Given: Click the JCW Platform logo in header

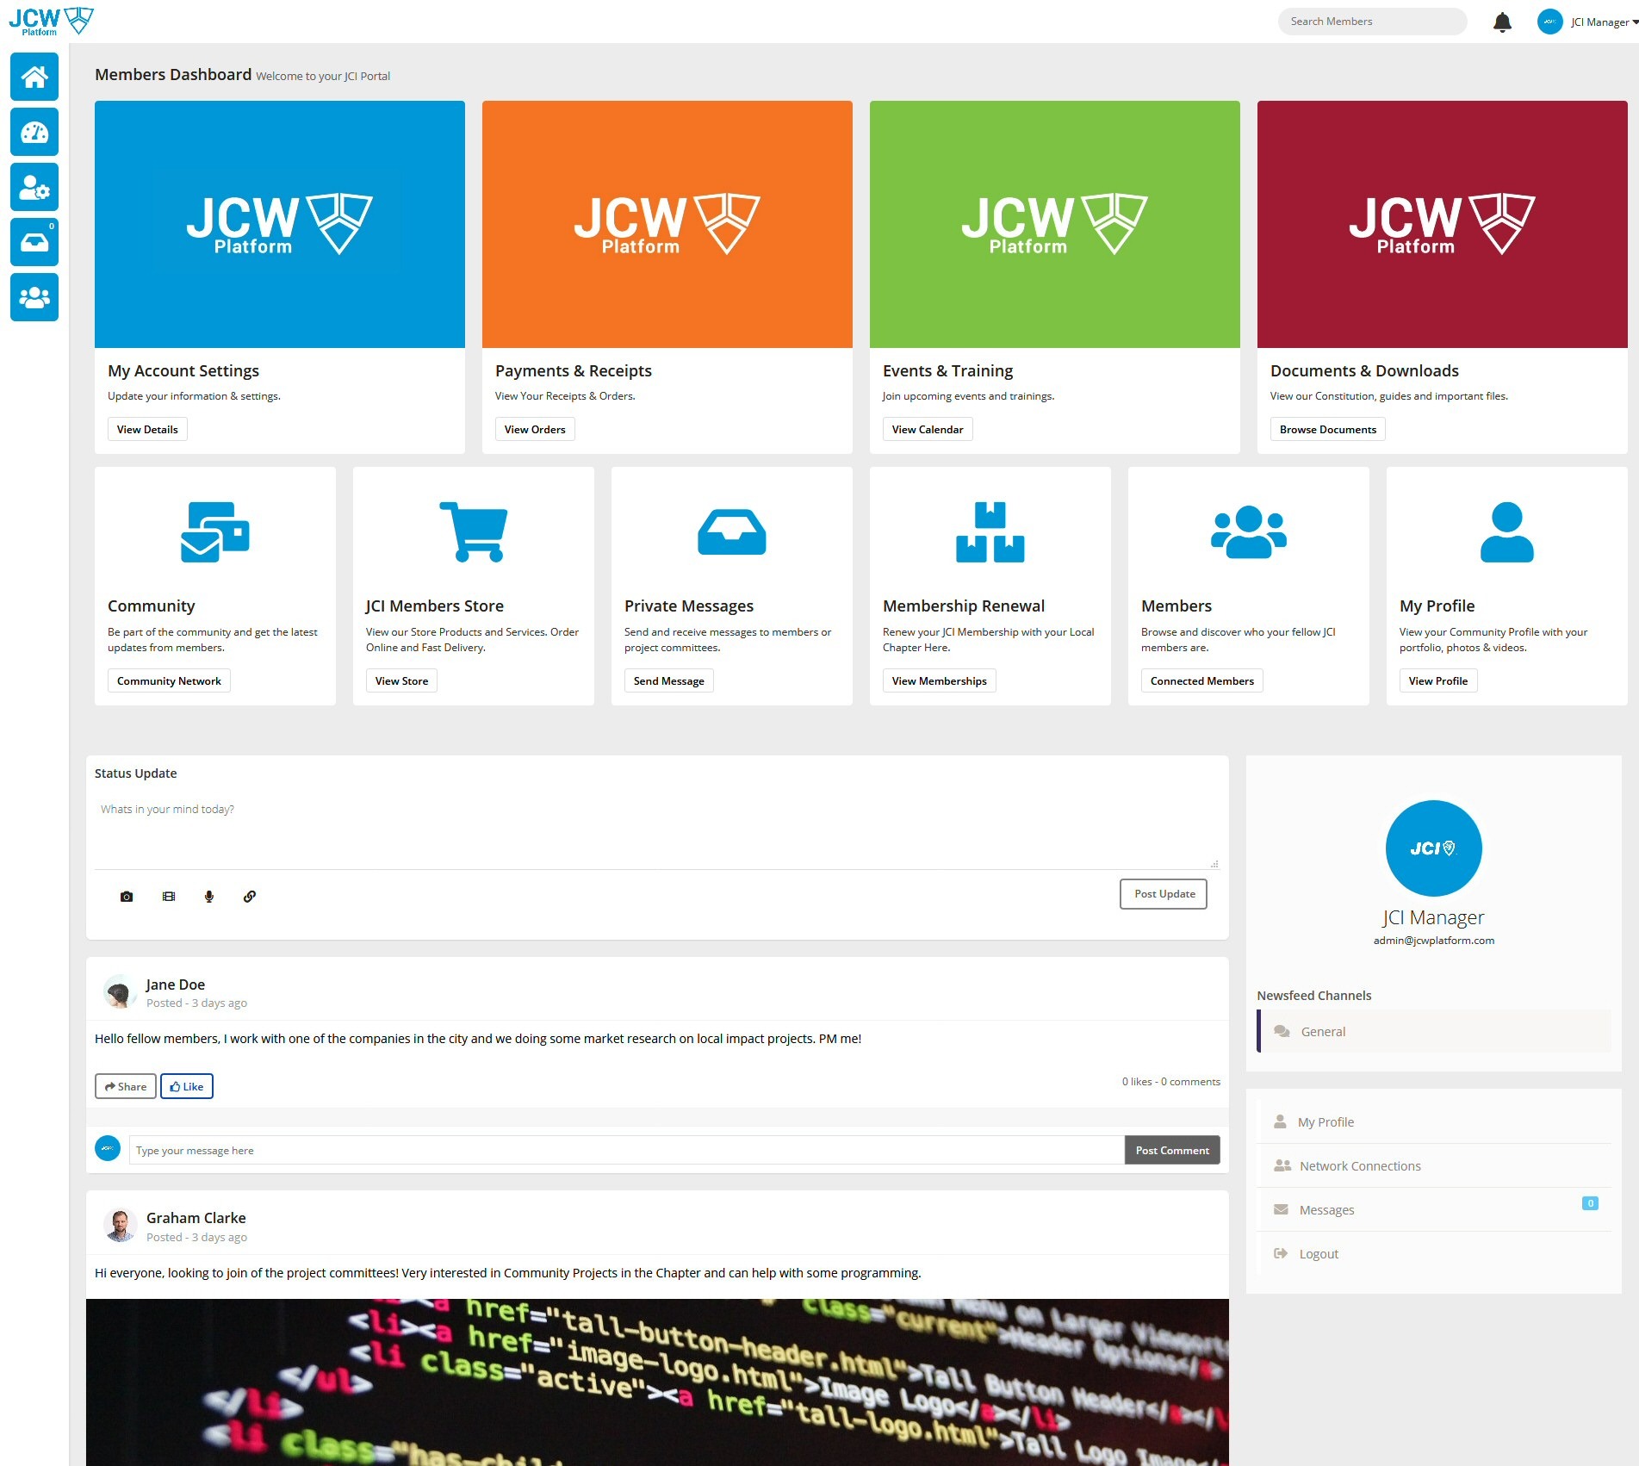Looking at the screenshot, I should click(51, 21).
